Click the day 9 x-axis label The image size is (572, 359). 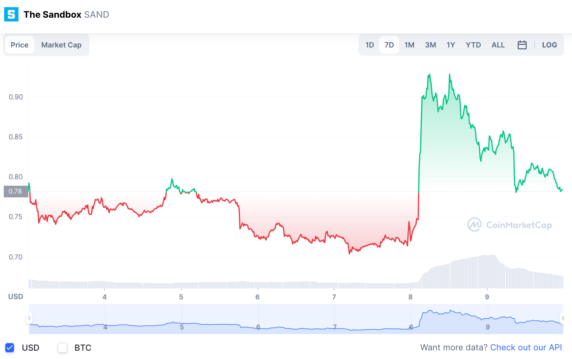click(487, 297)
